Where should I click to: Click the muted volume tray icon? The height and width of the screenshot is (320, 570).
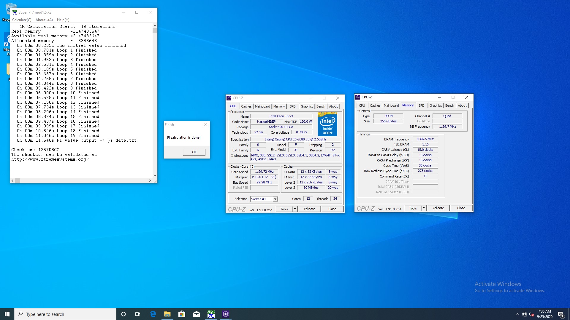(532, 314)
